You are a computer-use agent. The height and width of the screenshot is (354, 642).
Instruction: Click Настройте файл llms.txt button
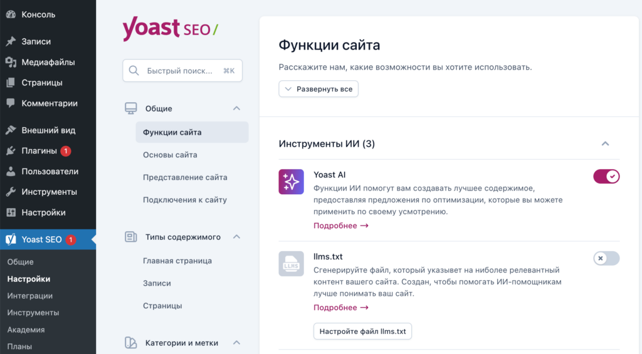click(x=363, y=331)
